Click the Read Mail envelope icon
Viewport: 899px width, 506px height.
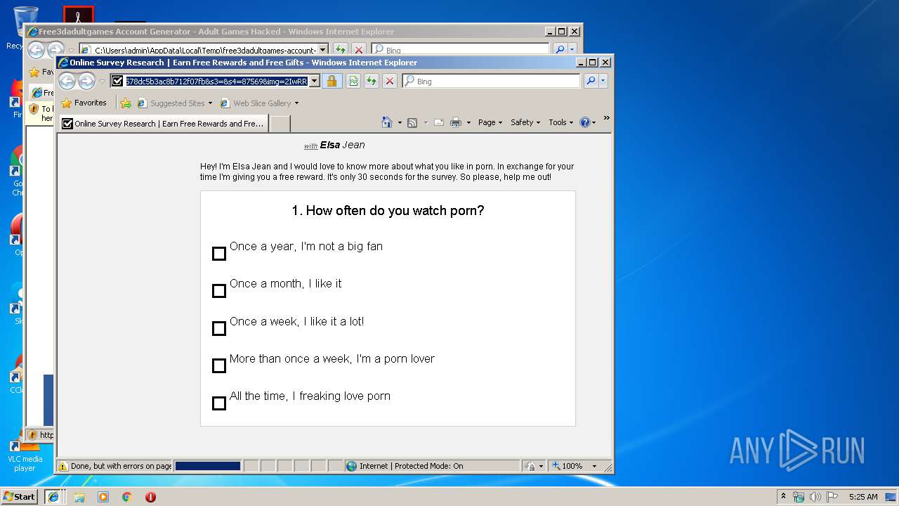click(439, 122)
